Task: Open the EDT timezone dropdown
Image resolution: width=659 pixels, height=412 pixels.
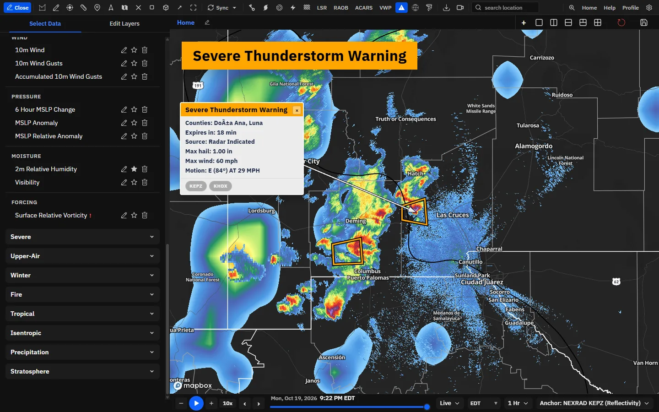Action: [x=483, y=403]
